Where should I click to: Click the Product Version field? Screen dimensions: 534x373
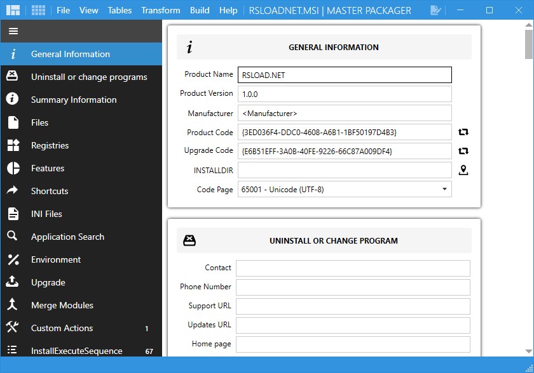coord(345,94)
